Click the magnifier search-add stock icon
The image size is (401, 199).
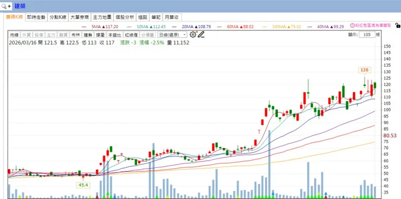(6, 6)
